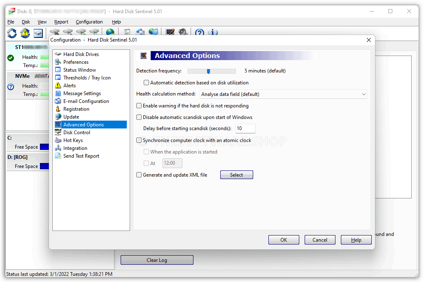Click the Help button in the dialog
Image resolution: width=424 pixels, height=282 pixels.
pyautogui.click(x=356, y=240)
